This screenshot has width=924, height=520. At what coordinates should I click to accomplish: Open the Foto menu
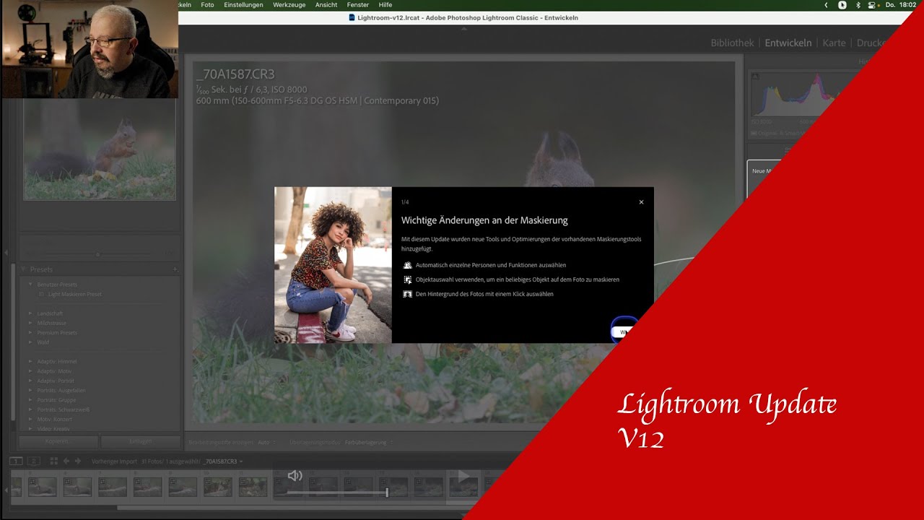coord(207,4)
